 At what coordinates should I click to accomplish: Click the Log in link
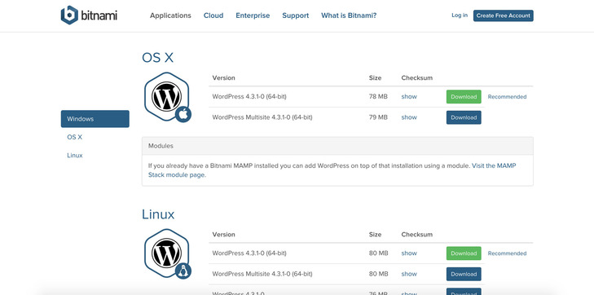460,15
